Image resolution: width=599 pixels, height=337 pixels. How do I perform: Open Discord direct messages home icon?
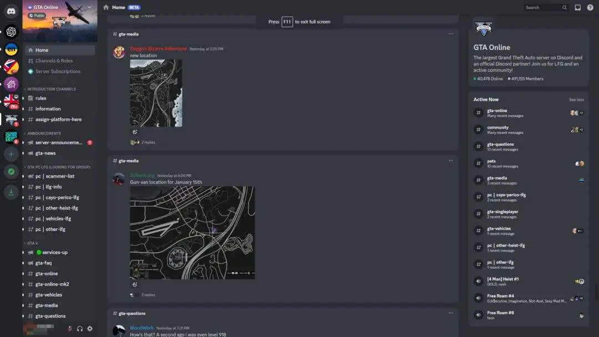(x=11, y=12)
